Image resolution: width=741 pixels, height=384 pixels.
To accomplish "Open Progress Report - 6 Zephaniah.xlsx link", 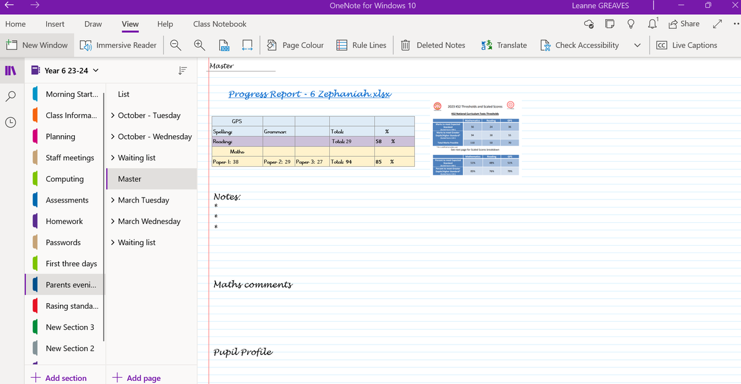I will pyautogui.click(x=310, y=94).
